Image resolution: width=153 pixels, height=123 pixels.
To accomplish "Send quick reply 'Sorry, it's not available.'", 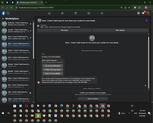I will tap(53, 73).
